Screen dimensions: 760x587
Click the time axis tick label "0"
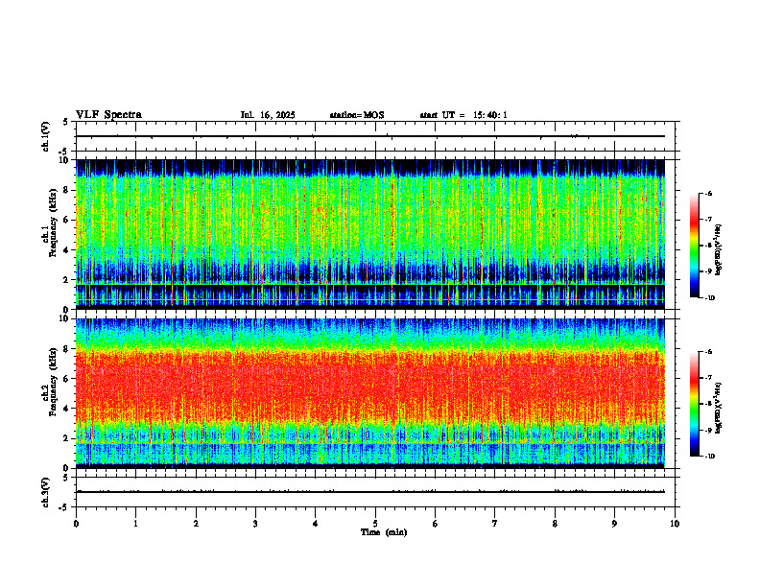pyautogui.click(x=76, y=524)
